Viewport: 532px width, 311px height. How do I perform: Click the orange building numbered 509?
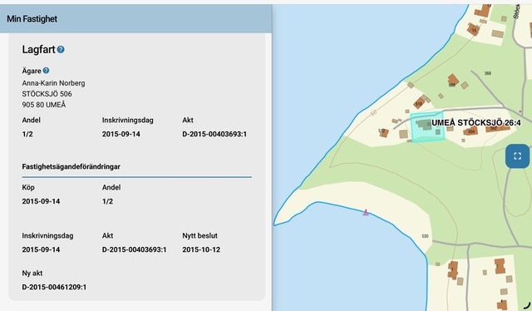tap(452, 81)
